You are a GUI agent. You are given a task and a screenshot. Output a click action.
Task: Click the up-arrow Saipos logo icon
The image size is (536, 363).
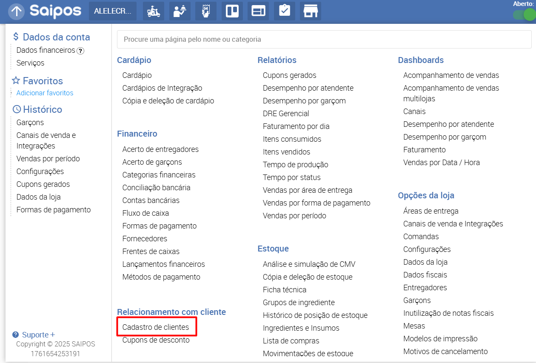pos(17,11)
